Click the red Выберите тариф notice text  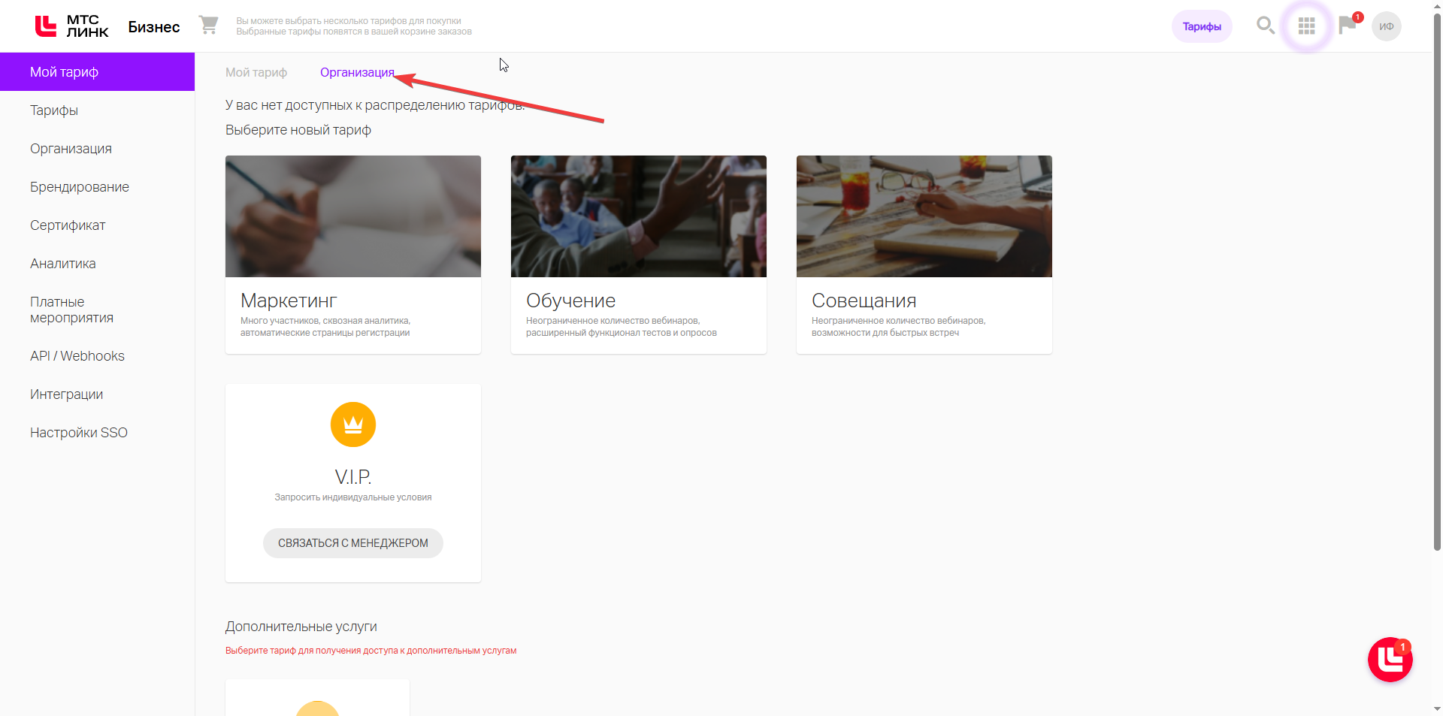click(371, 651)
